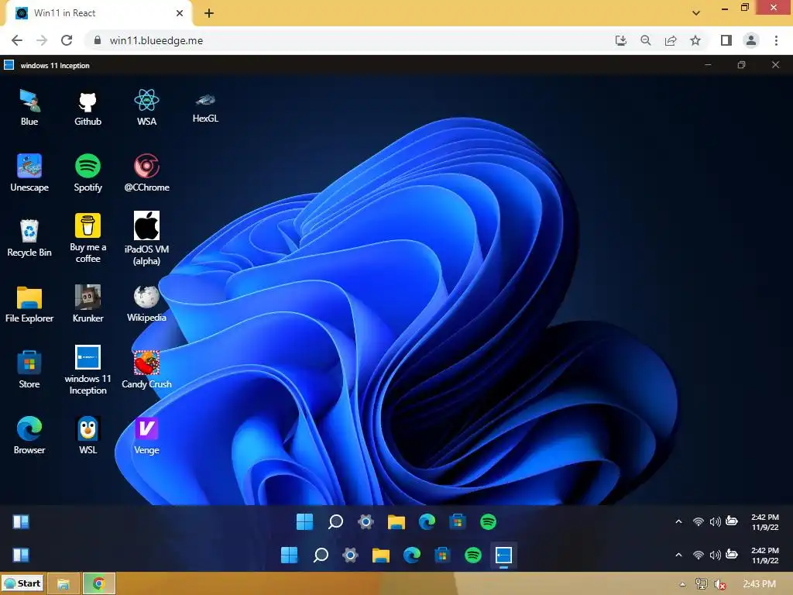Open the @CChrome desktop icon
Viewport: 793px width, 595px height.
pyautogui.click(x=146, y=173)
